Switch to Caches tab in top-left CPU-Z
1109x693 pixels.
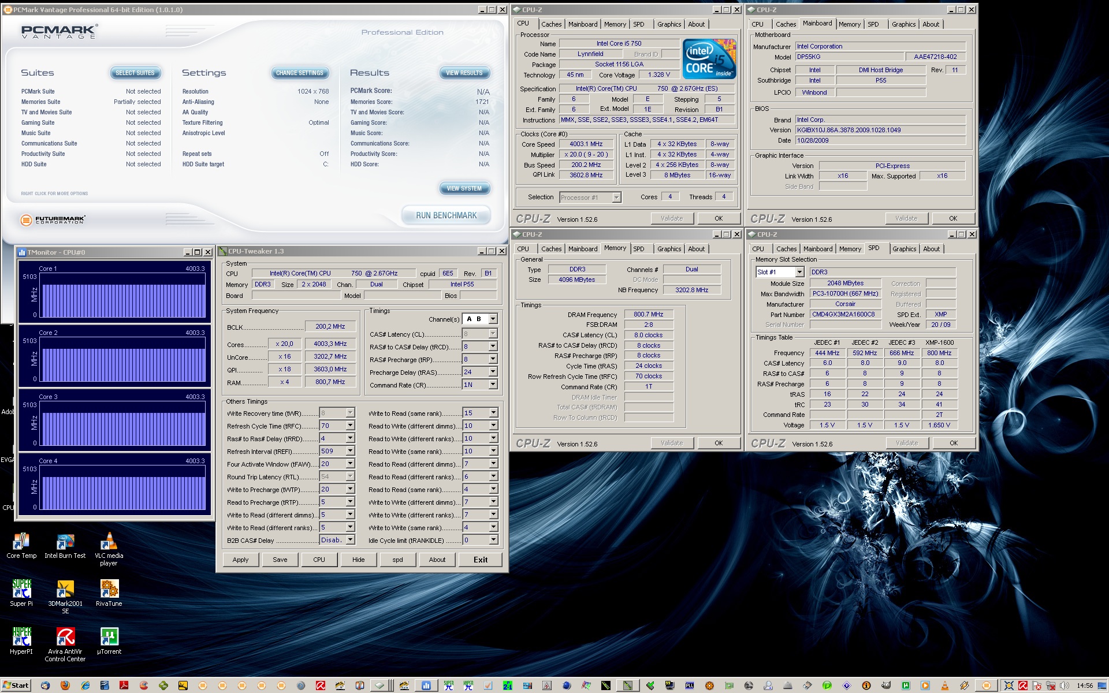click(551, 24)
